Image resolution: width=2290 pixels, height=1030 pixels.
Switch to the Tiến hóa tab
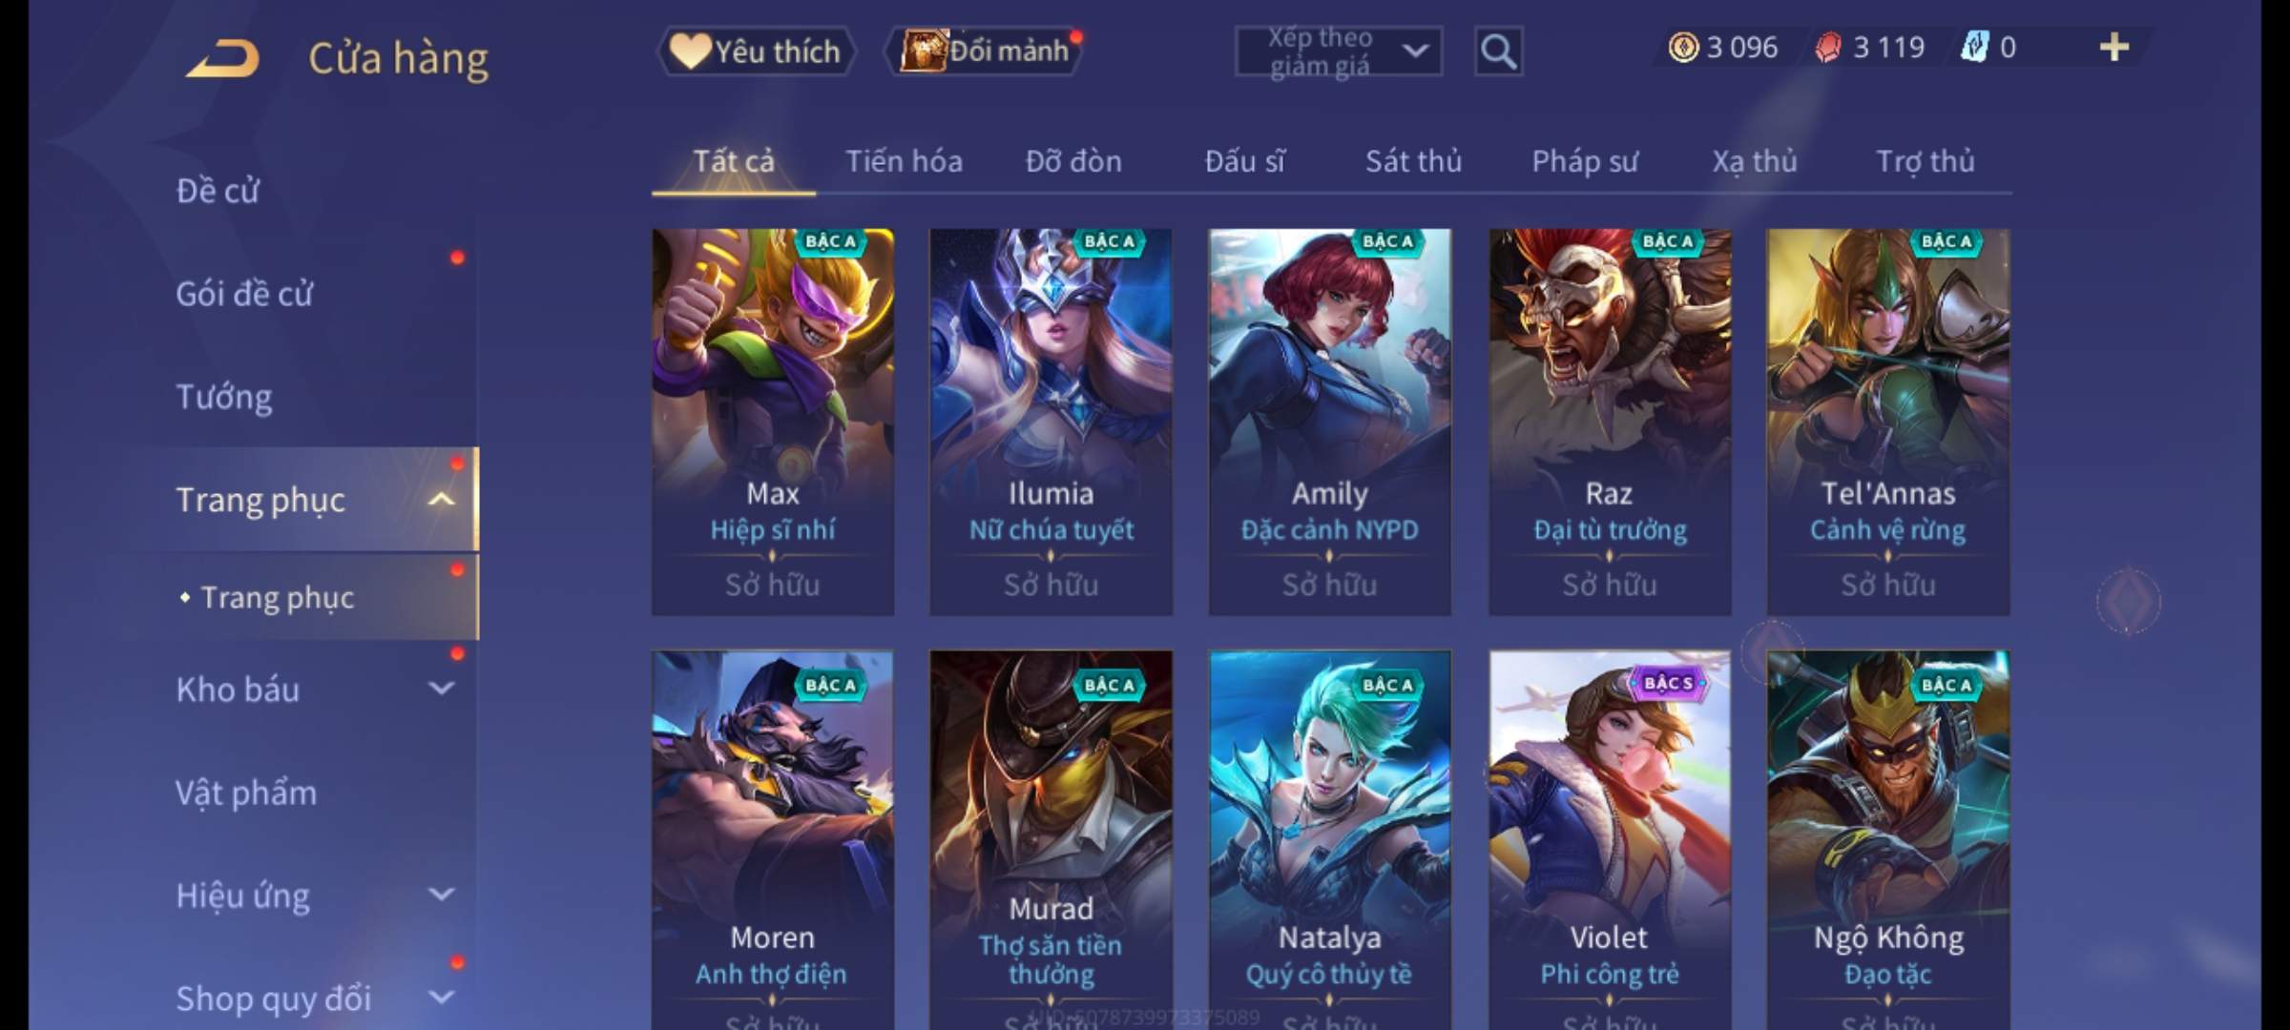[x=904, y=161]
